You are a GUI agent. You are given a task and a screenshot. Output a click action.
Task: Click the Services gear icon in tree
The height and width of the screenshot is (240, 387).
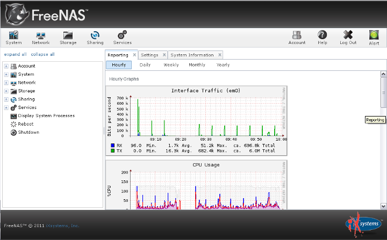click(x=13, y=107)
